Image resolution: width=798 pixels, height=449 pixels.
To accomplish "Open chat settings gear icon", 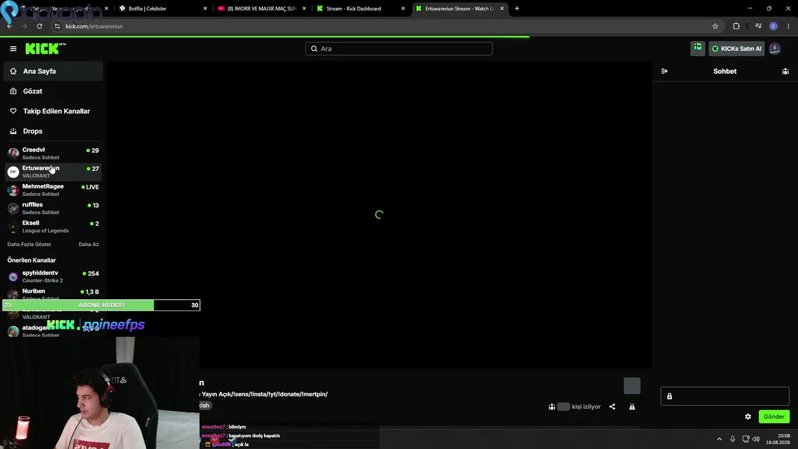I will coord(748,417).
